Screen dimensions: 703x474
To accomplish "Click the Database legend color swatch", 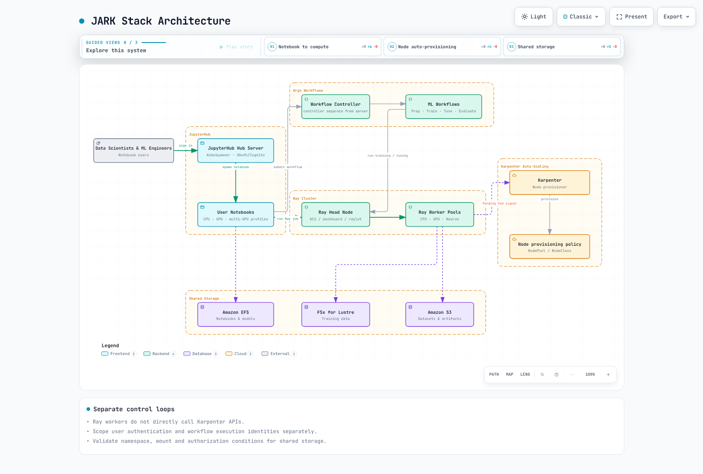I will [x=187, y=354].
